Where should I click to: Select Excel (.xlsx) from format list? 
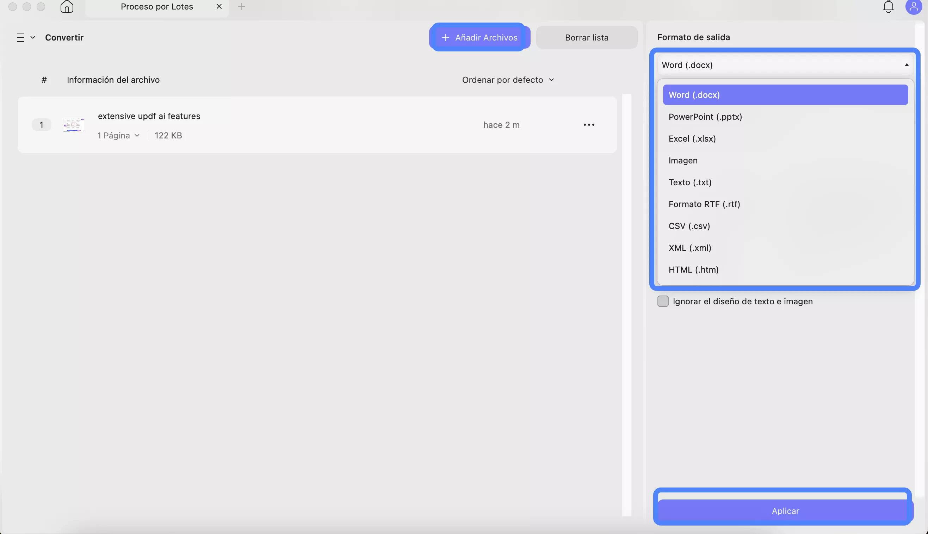[x=692, y=139]
